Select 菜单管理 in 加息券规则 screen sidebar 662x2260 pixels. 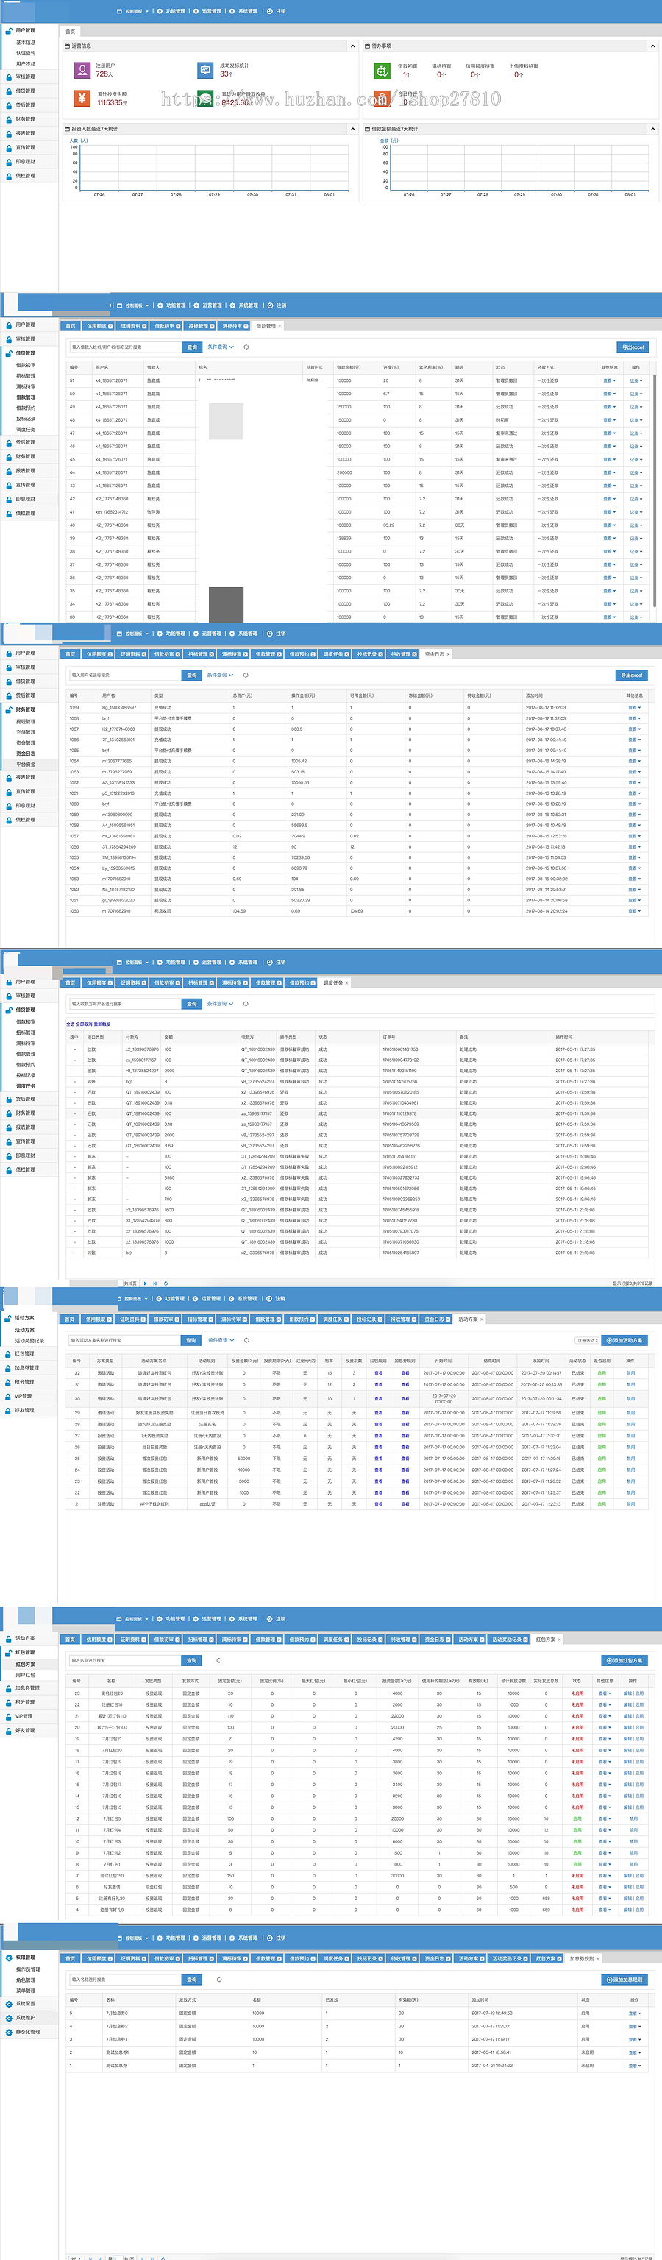point(26,1991)
